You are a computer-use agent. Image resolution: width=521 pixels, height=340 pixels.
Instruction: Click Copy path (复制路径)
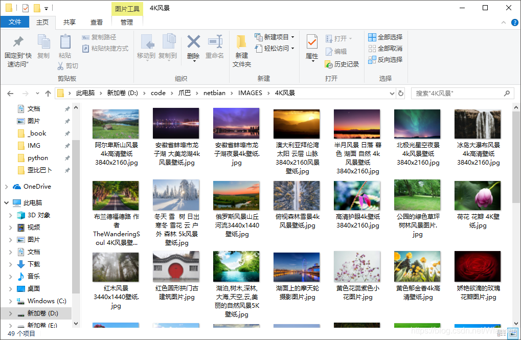point(99,37)
